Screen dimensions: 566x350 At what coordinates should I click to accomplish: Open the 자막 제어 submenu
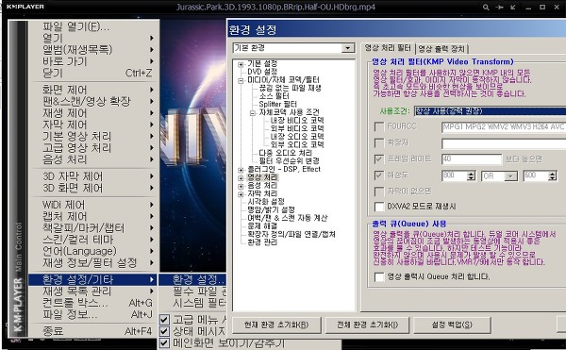coord(93,125)
